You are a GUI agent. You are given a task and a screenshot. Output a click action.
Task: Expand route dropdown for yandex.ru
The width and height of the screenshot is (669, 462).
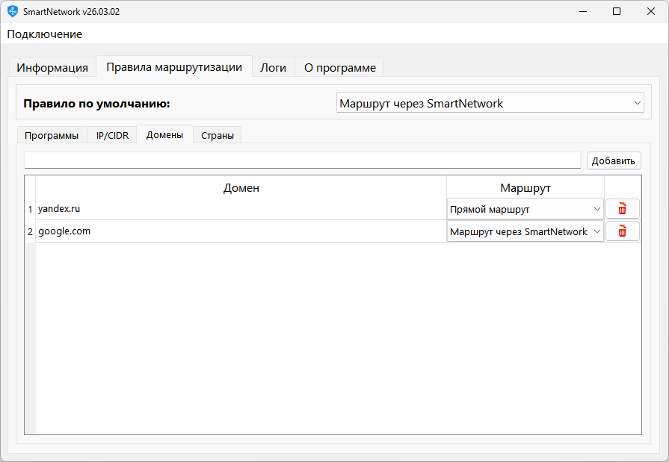tap(525, 209)
